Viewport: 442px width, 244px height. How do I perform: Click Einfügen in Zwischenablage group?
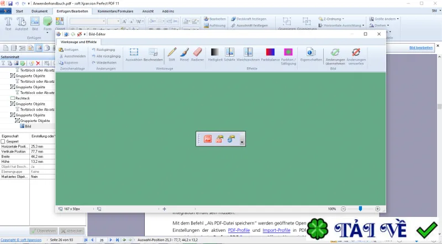point(69,50)
